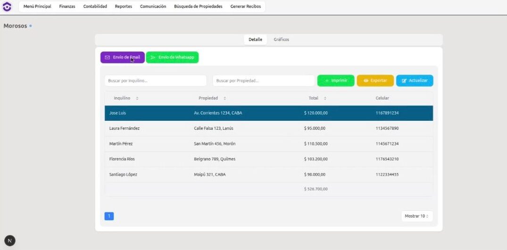The height and width of the screenshot is (250, 507).
Task: Focus the Buscar por Propiedad search field
Action: (x=263, y=81)
